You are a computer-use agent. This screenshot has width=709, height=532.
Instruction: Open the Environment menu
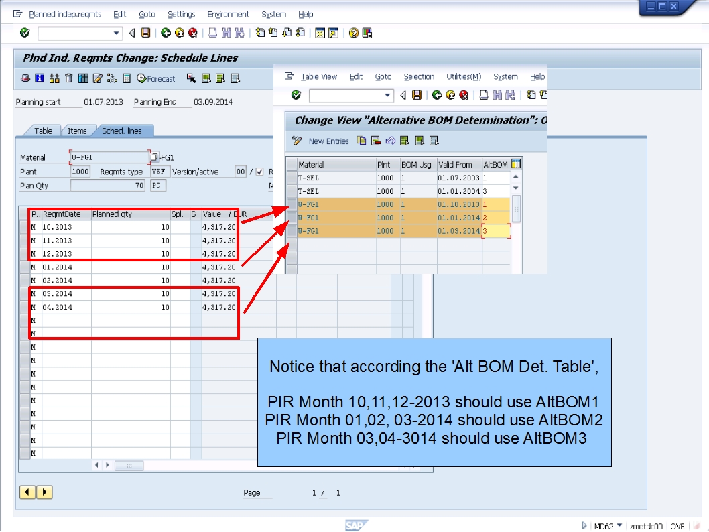[228, 14]
